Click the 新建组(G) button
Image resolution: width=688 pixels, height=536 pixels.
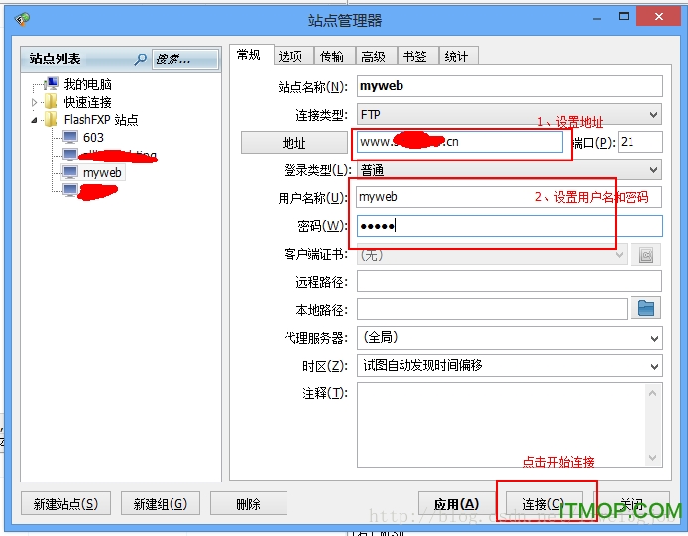(x=161, y=503)
